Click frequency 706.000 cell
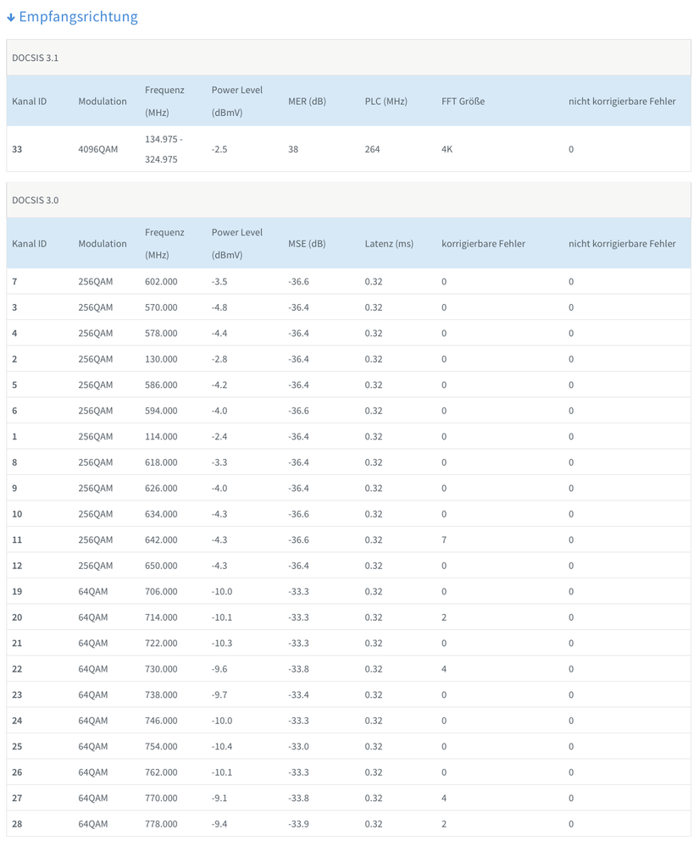 pos(161,592)
